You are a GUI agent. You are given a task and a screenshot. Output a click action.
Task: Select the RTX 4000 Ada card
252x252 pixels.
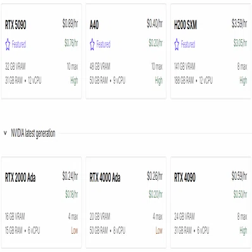point(126,203)
